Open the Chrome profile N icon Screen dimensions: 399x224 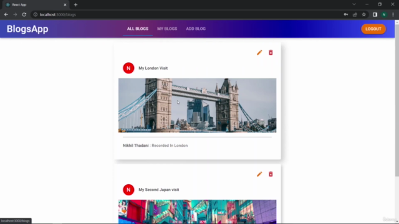pyautogui.click(x=384, y=15)
